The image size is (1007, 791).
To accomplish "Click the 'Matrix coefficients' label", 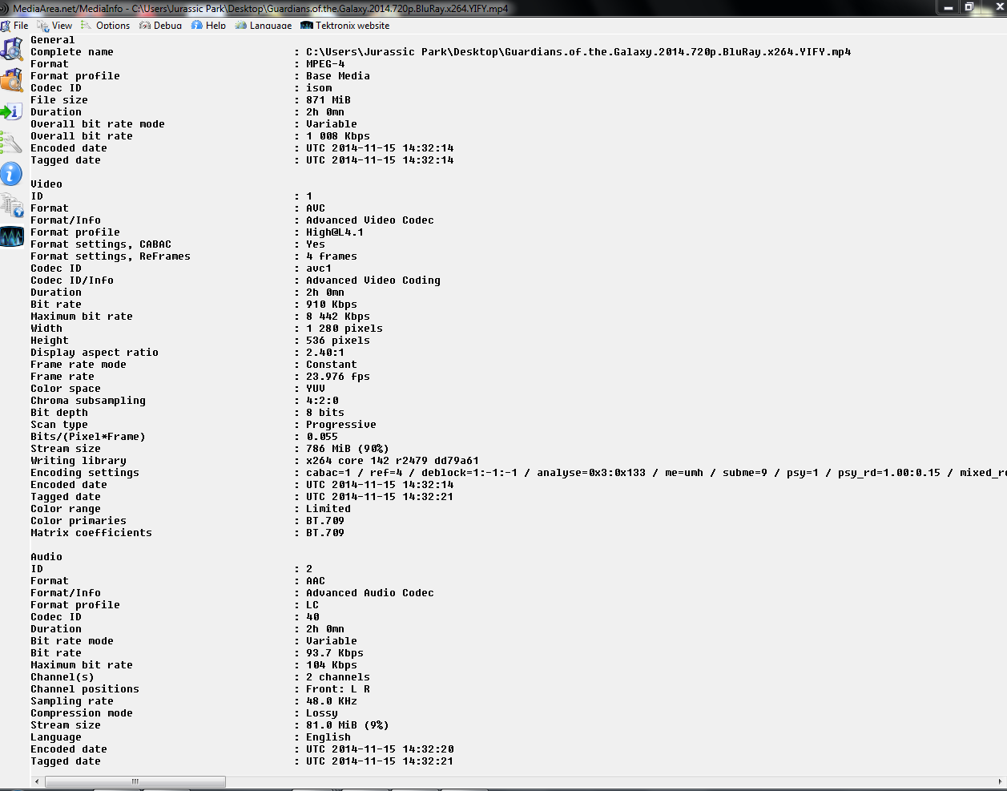I will [91, 533].
